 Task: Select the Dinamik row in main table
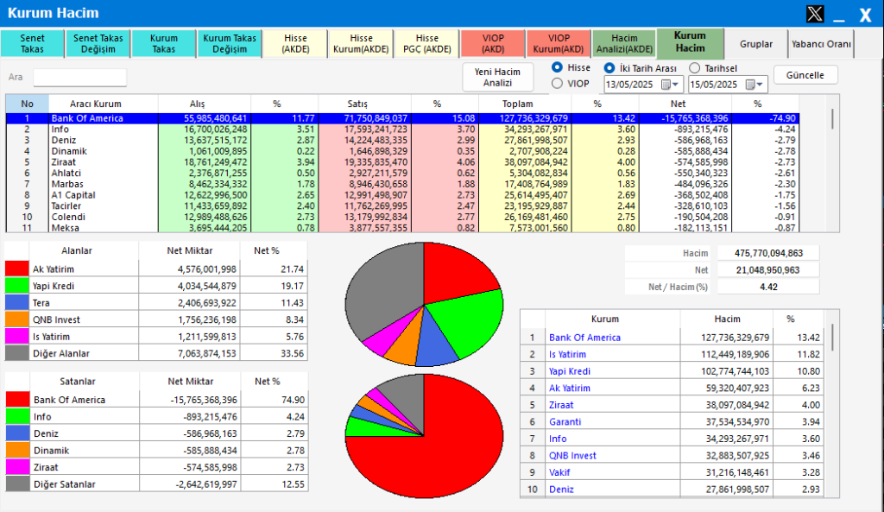click(x=402, y=151)
